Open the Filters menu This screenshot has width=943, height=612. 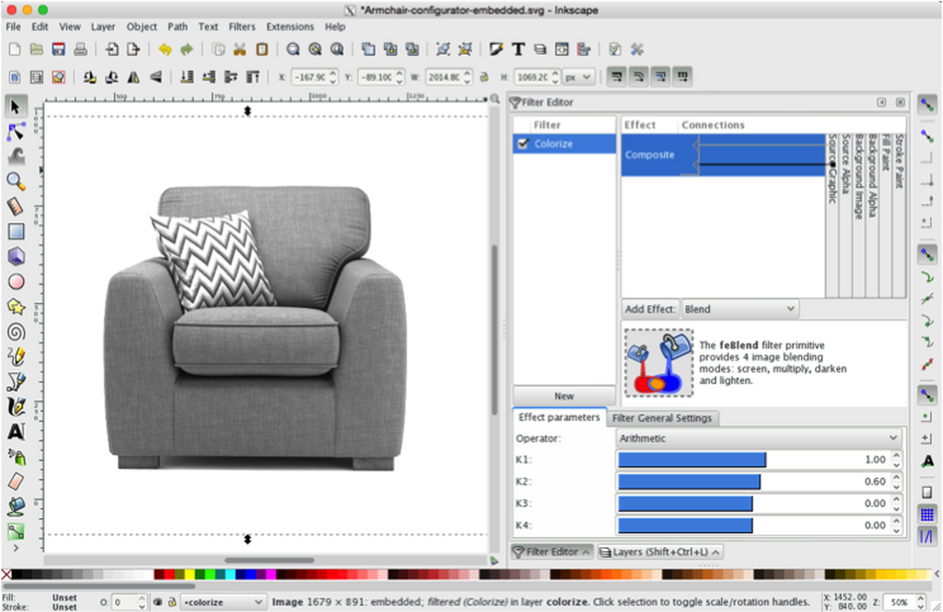[x=242, y=27]
